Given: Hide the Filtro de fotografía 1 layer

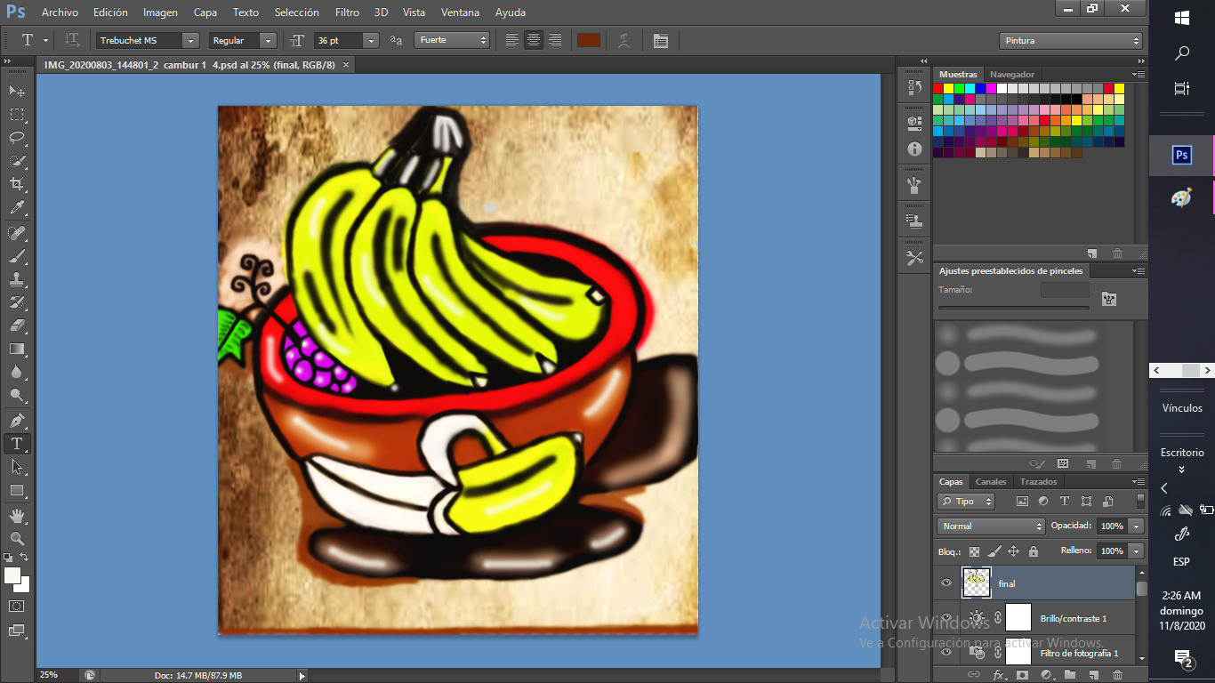Looking at the screenshot, I should tap(946, 652).
